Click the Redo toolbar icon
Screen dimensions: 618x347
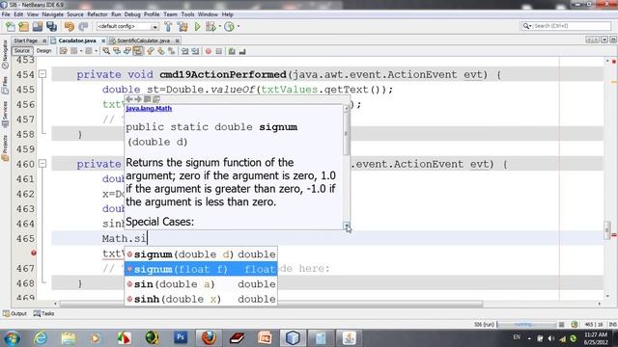pyautogui.click(x=83, y=26)
